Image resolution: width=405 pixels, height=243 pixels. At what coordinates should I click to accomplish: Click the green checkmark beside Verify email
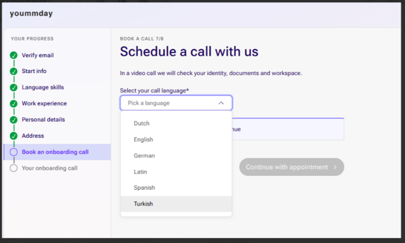pos(13,55)
